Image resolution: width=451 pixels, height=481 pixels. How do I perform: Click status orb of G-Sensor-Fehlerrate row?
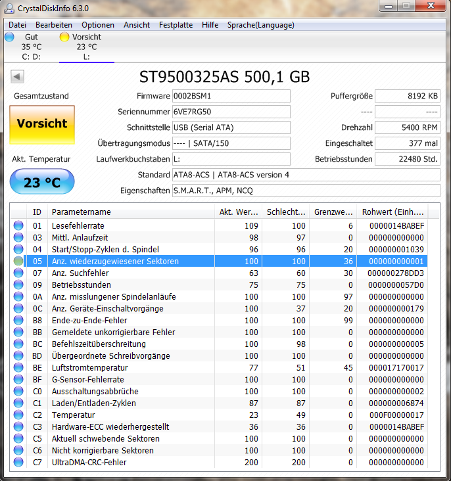point(18,379)
